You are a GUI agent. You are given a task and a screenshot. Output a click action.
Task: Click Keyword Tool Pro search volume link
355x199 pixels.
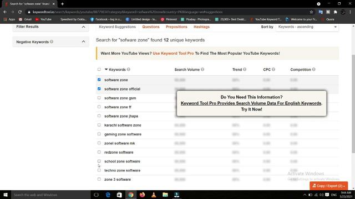251,103
